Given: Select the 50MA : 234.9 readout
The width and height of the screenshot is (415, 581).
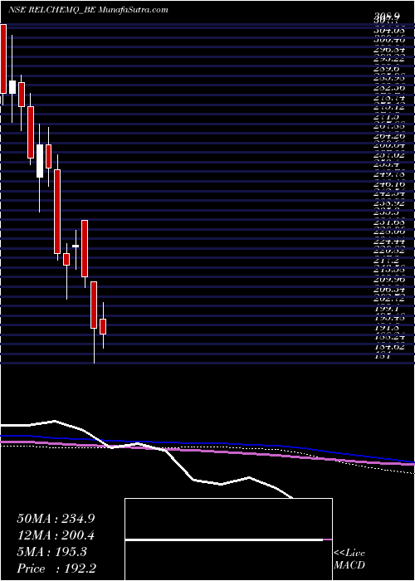Looking at the screenshot, I should [56, 519].
